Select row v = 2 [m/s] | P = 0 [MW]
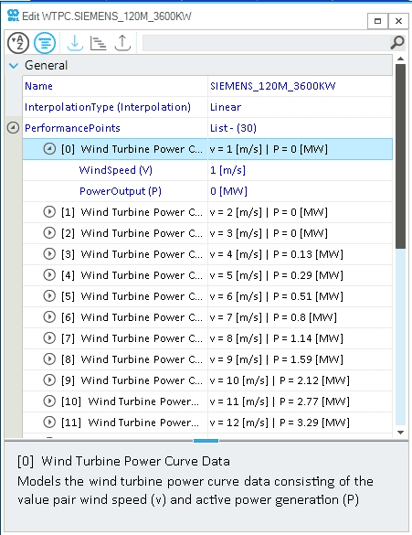 [x=207, y=212]
